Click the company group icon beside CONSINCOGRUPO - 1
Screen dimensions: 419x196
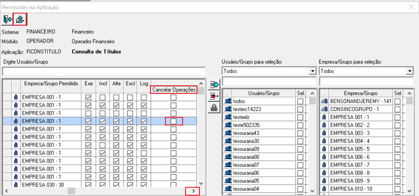325,109
